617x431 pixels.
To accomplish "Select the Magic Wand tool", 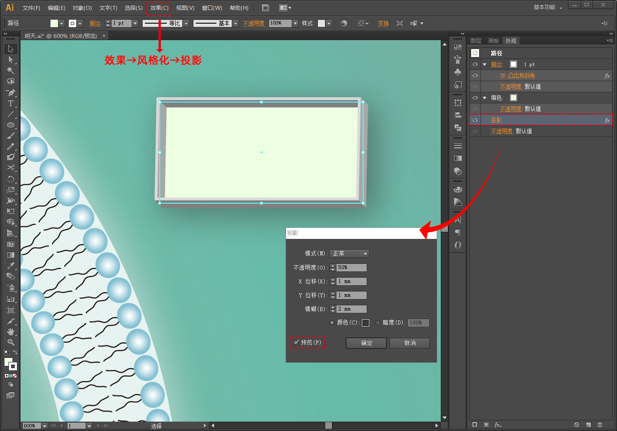I will click(x=11, y=70).
